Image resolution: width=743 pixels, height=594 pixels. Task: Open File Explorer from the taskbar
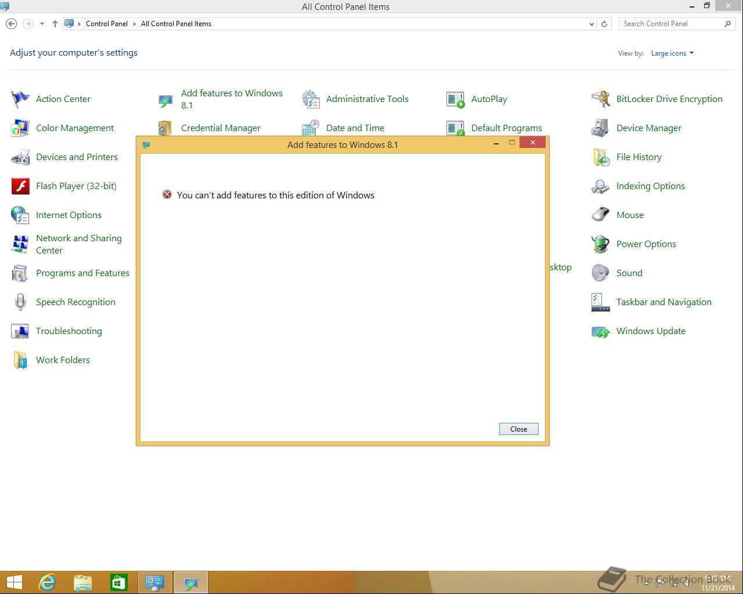coord(83,582)
